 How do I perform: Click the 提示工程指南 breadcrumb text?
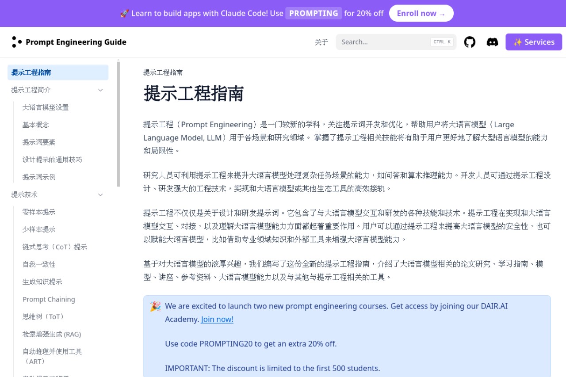pyautogui.click(x=163, y=72)
